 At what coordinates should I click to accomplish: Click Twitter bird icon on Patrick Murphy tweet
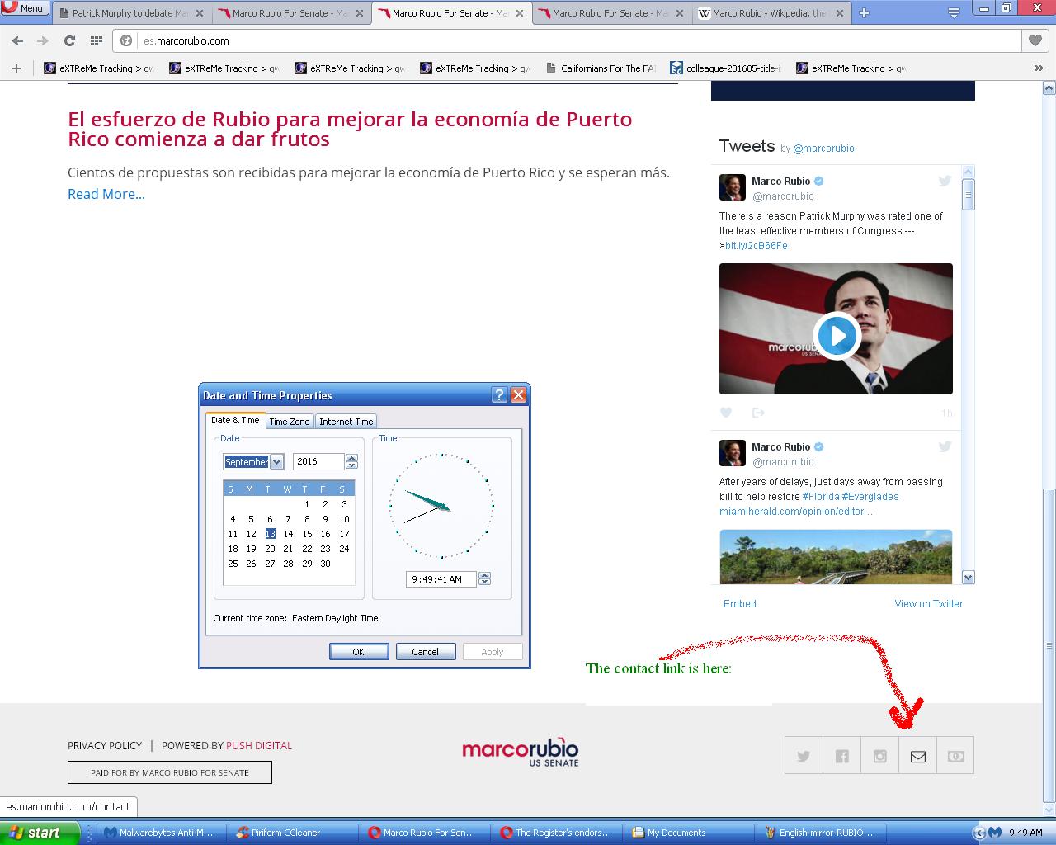[x=945, y=181]
